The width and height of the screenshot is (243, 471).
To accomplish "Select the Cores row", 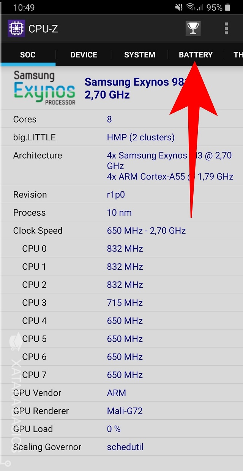I will pyautogui.click(x=121, y=119).
